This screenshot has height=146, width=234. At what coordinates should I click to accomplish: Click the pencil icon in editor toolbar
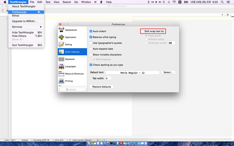222,15
